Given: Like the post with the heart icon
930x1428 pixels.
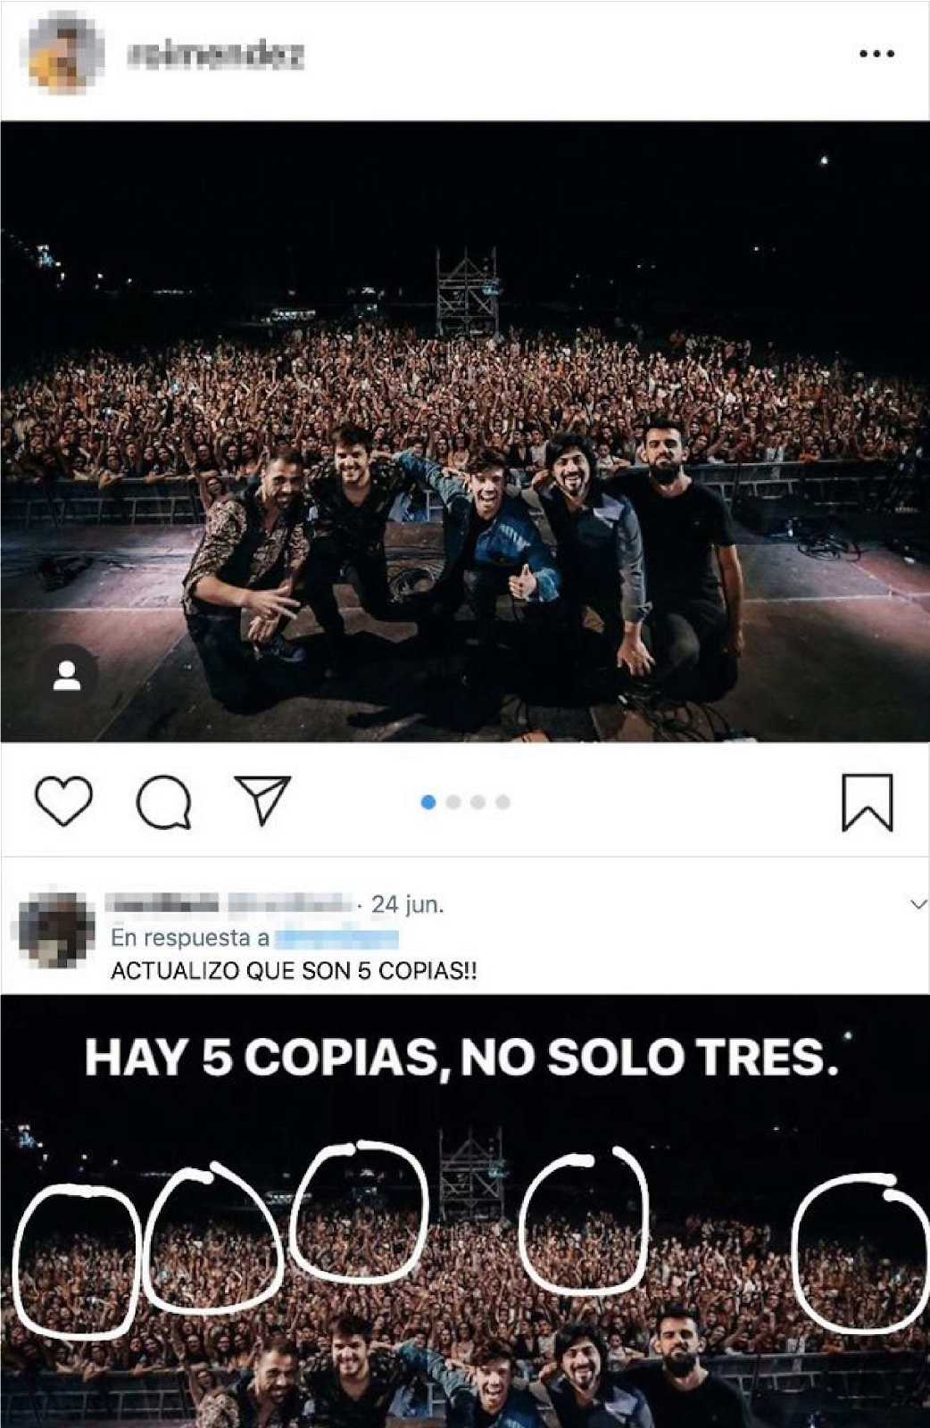Looking at the screenshot, I should point(63,801).
